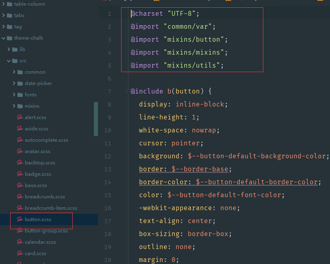Expand the table-column folder
The height and width of the screenshot is (264, 330).
(3, 4)
